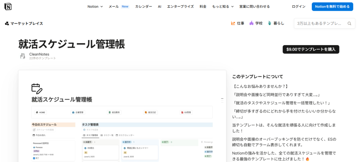Image resolution: width=358 pixels, height=162 pixels.
Task: Click the 未着手 column status tag
Action: point(88,142)
